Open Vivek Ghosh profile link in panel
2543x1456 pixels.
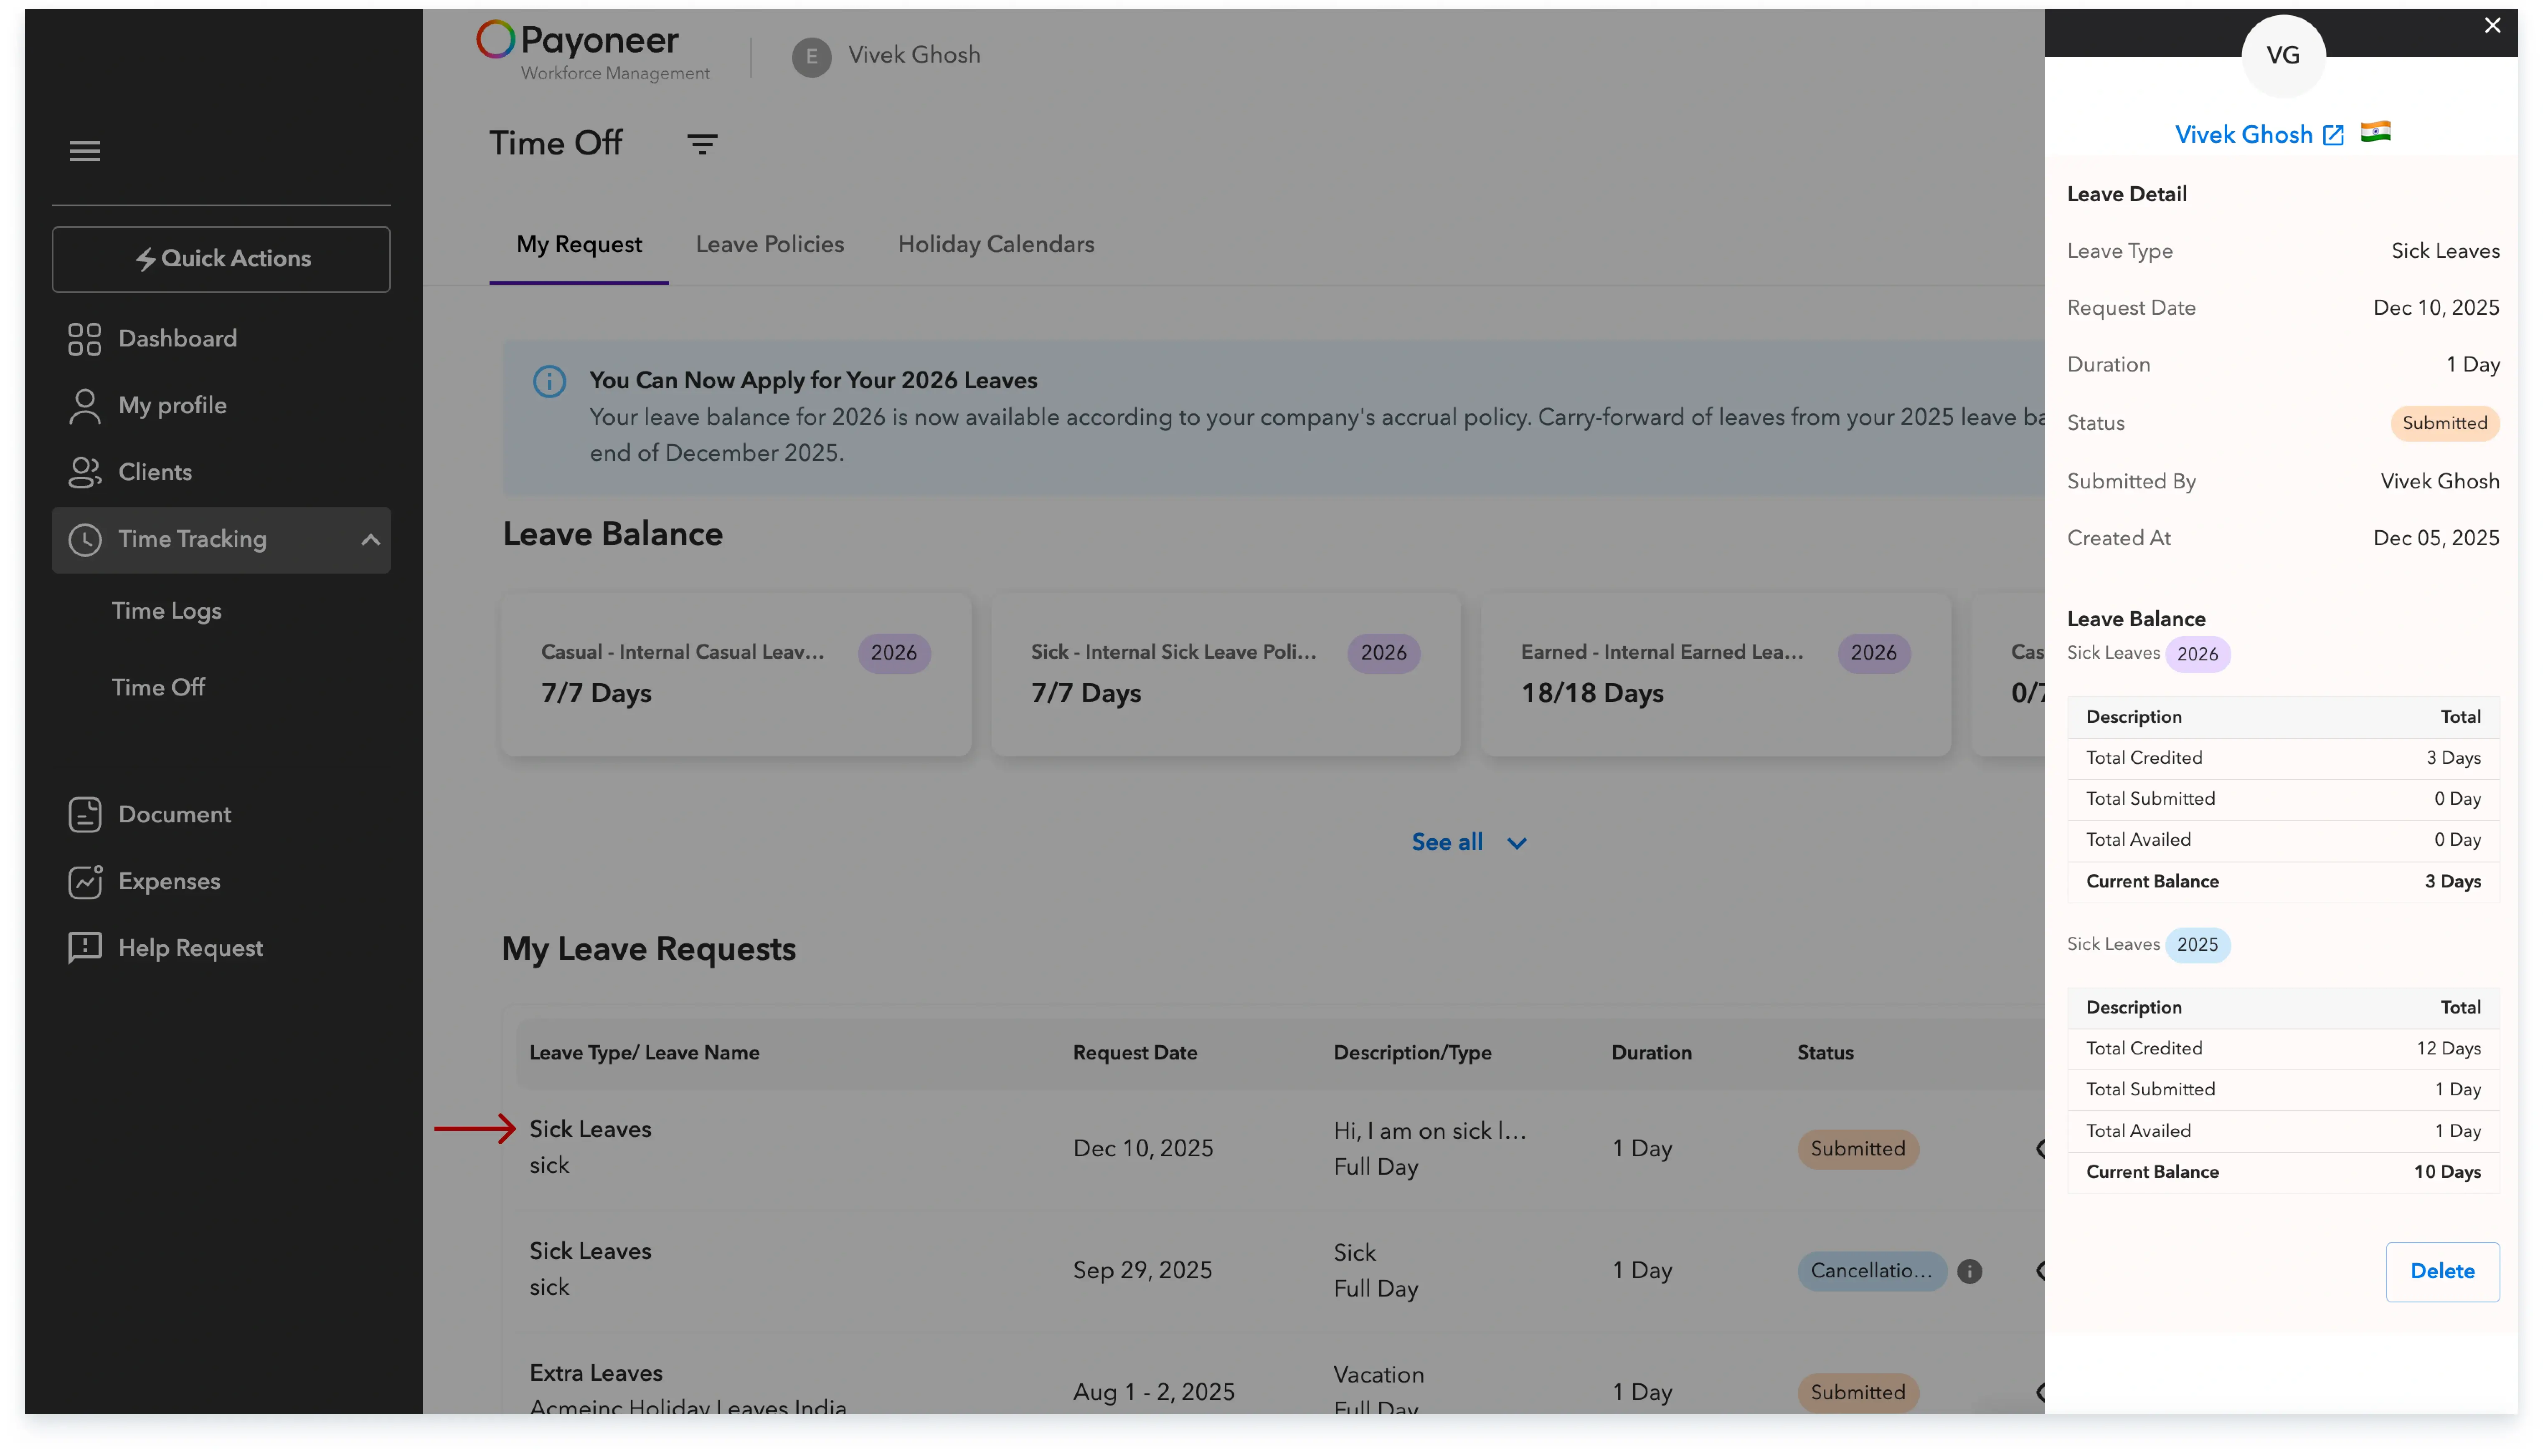tap(2243, 135)
